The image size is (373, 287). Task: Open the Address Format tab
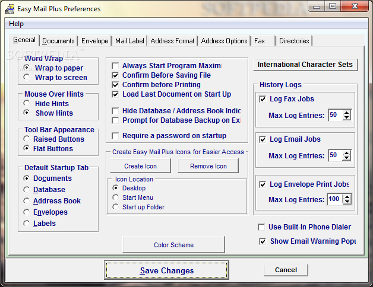[x=172, y=41]
